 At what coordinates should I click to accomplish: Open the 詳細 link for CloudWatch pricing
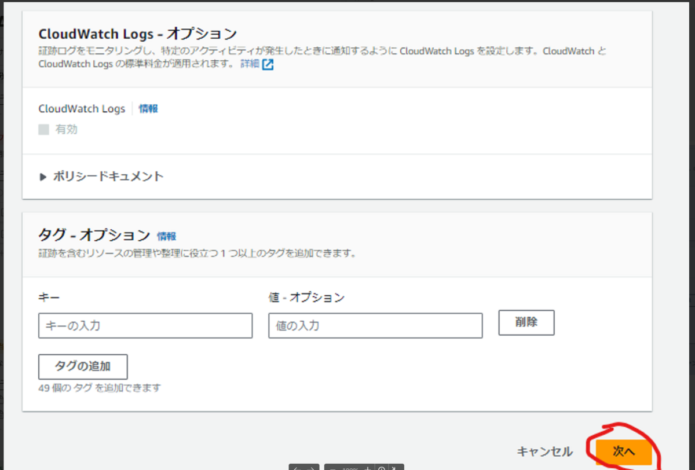[250, 64]
